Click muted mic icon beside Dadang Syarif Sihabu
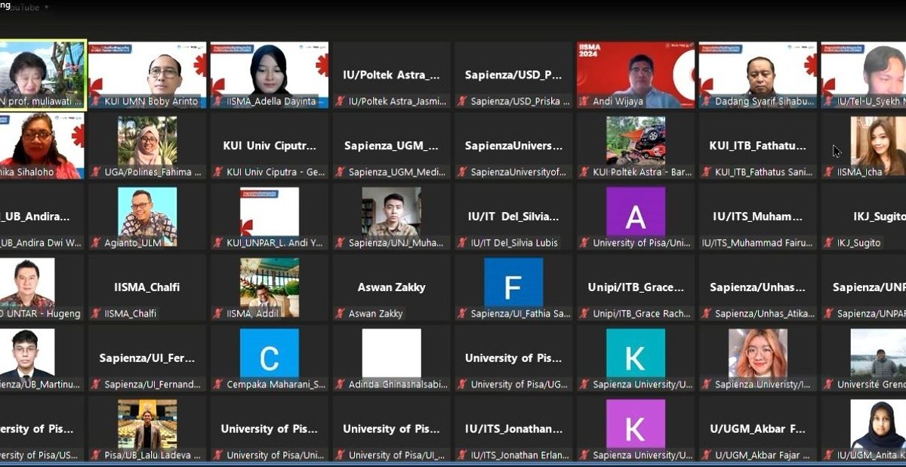This screenshot has height=467, width=906. click(707, 101)
